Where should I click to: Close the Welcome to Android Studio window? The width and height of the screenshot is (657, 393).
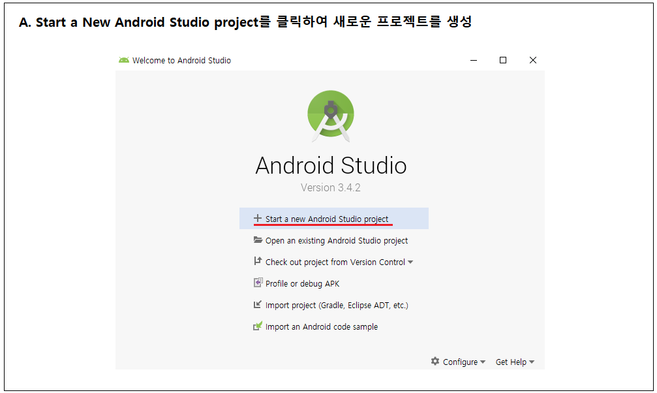pyautogui.click(x=533, y=61)
